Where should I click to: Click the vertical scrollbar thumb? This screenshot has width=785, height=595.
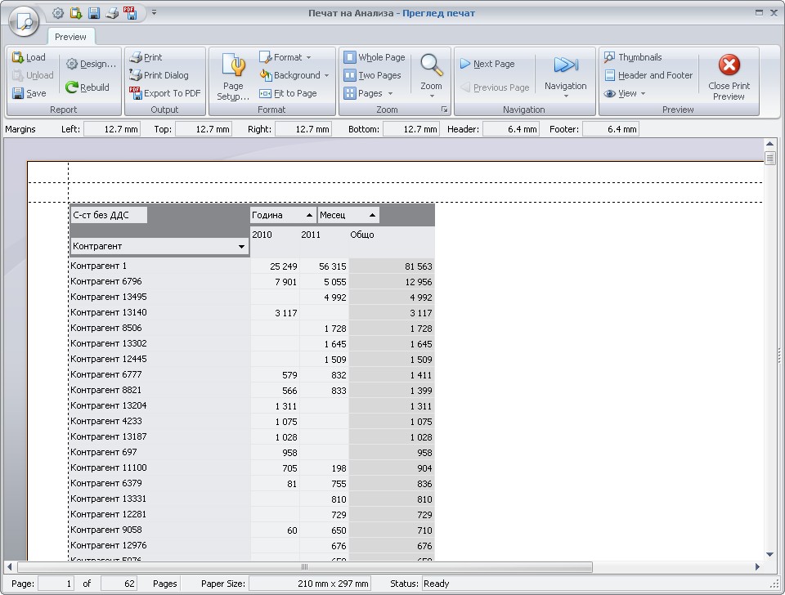pyautogui.click(x=770, y=158)
